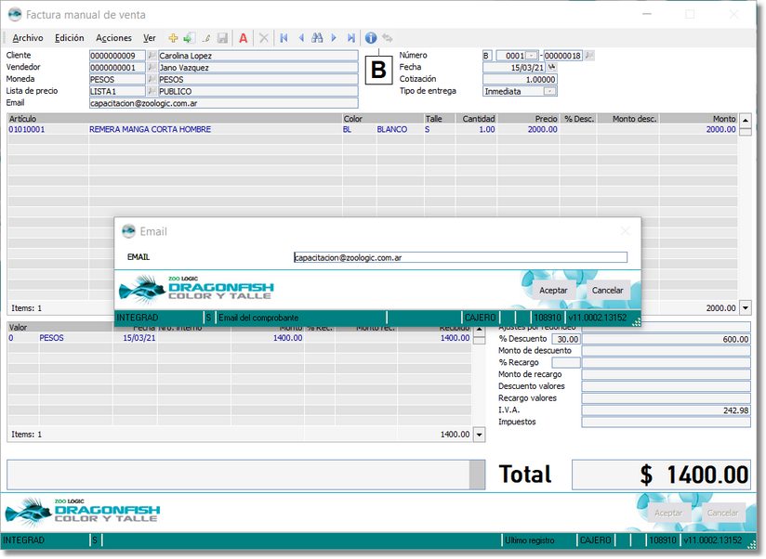766x559 pixels.
Task: Open the Archivo menu
Action: pos(27,38)
